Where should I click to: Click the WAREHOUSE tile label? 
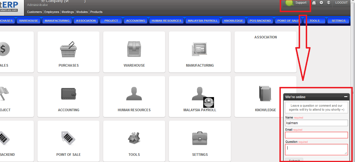point(134,65)
